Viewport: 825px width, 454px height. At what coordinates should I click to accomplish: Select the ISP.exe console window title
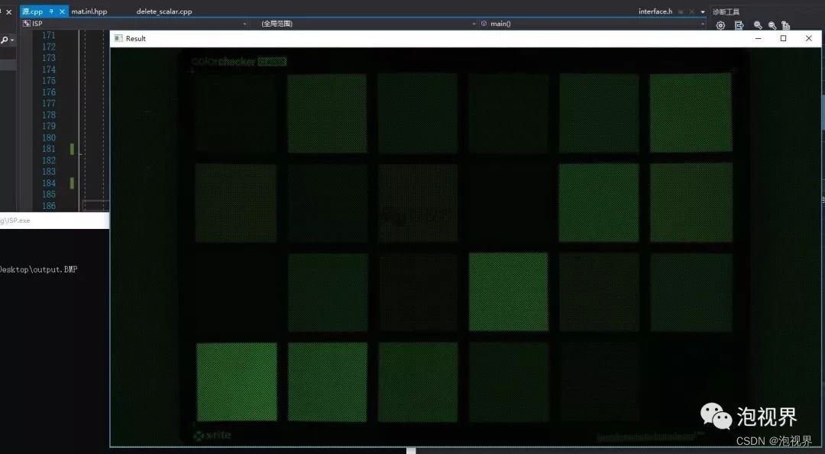[x=16, y=221]
